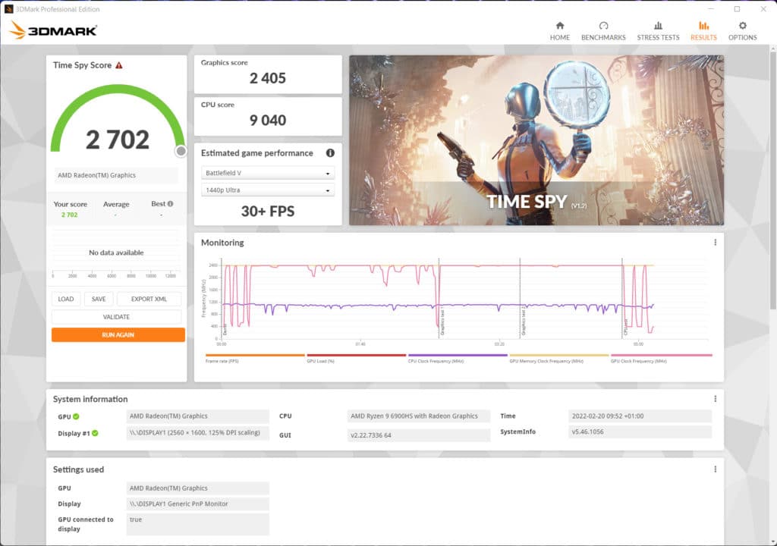This screenshot has height=546, width=777.
Task: Go to the HOME section
Action: click(560, 31)
